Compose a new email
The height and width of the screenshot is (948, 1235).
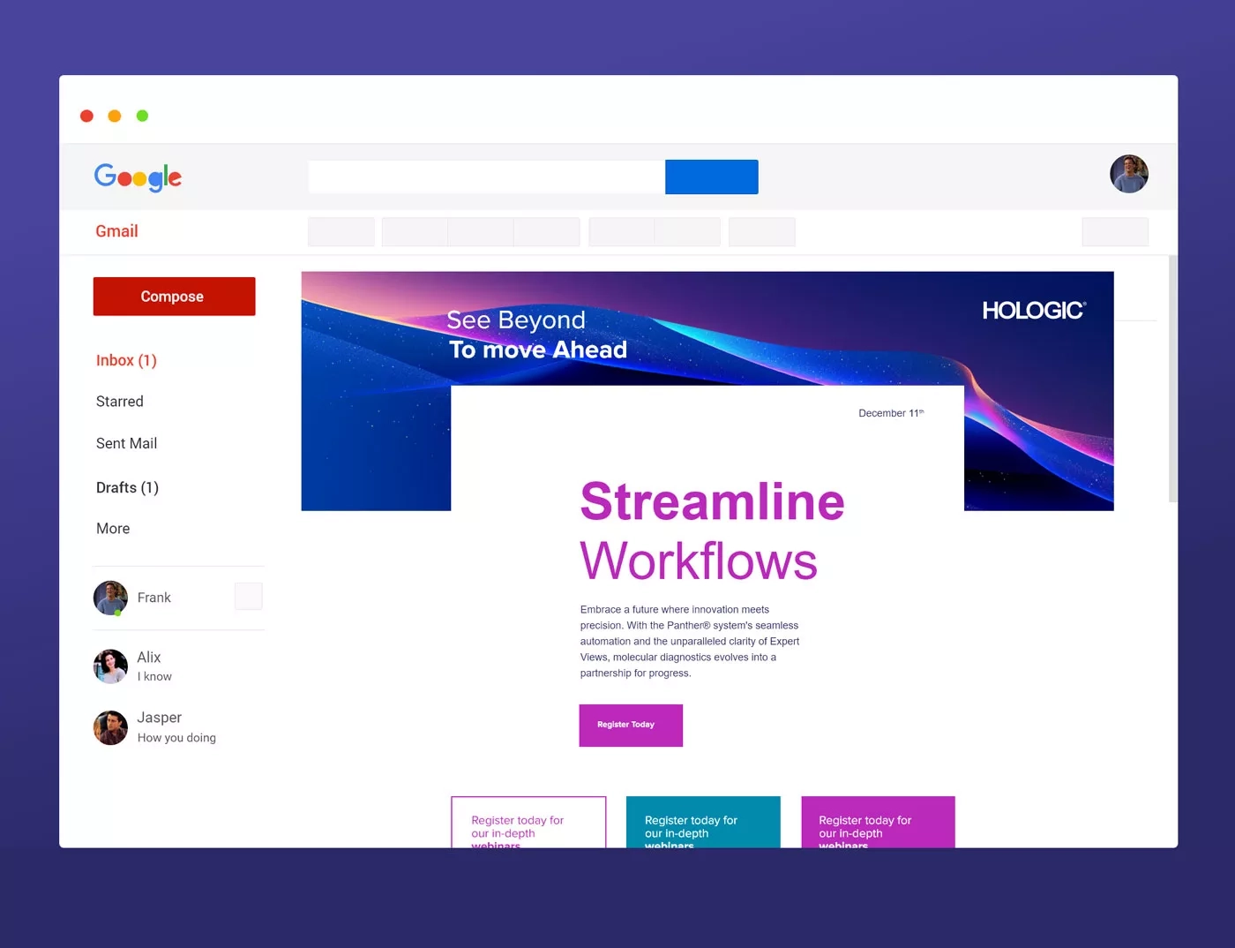point(174,297)
